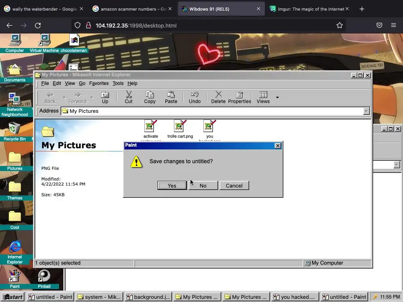403x302 pixels.
Task: Open the Start menu
Action: [13, 297]
